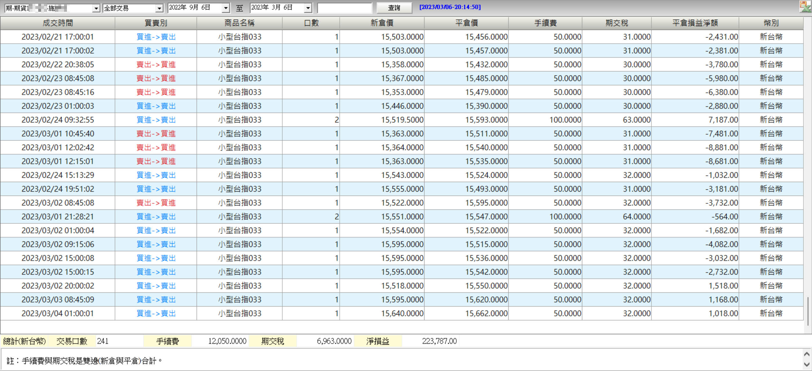
Task: Select the row dated 2023/03/04 01:00:01
Action: click(x=402, y=313)
